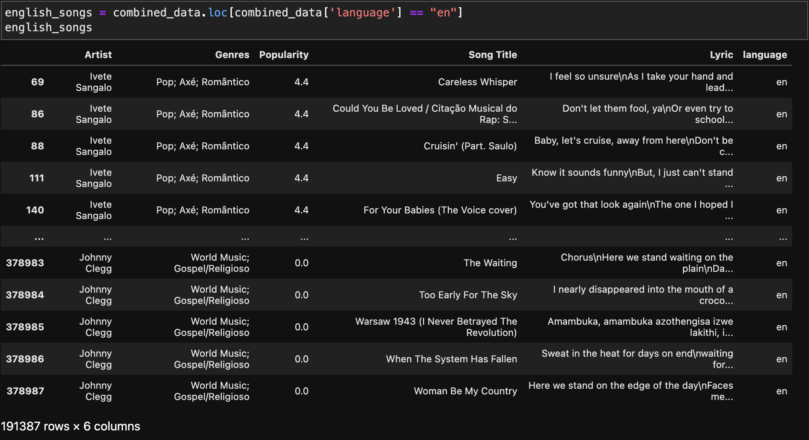Image resolution: width=809 pixels, height=440 pixels.
Task: Select the Lyric column header
Action: tap(721, 54)
